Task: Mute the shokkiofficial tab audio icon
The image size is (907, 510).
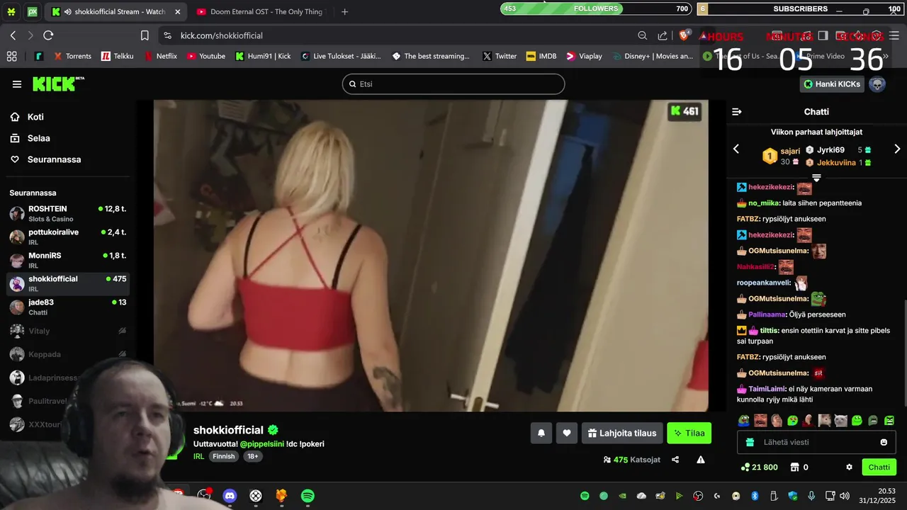Action: pos(67,12)
